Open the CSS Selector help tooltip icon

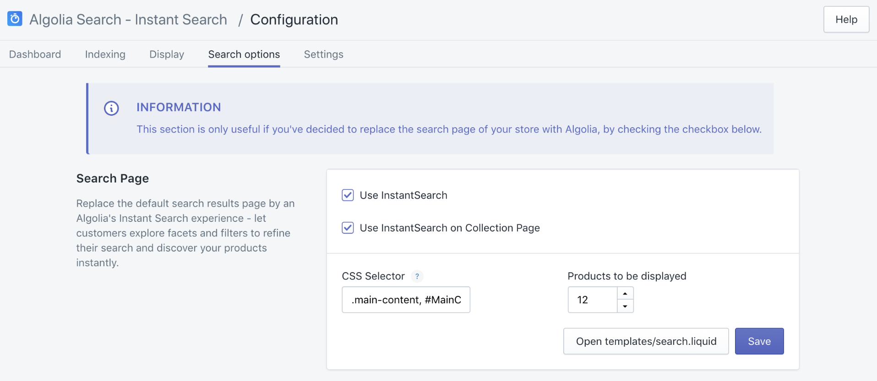pyautogui.click(x=417, y=276)
